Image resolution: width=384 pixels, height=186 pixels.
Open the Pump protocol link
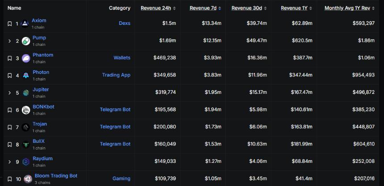(39, 38)
